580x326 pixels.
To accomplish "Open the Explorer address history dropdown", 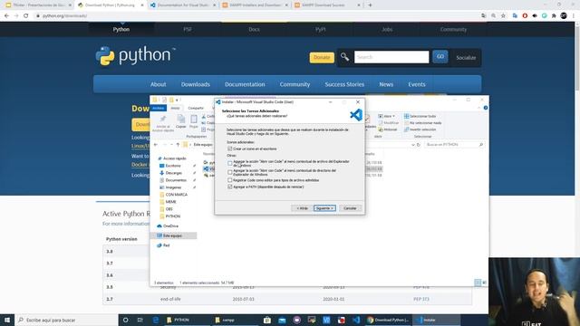I will pos(412,145).
